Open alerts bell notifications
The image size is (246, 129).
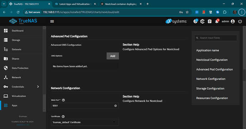pos(217,21)
